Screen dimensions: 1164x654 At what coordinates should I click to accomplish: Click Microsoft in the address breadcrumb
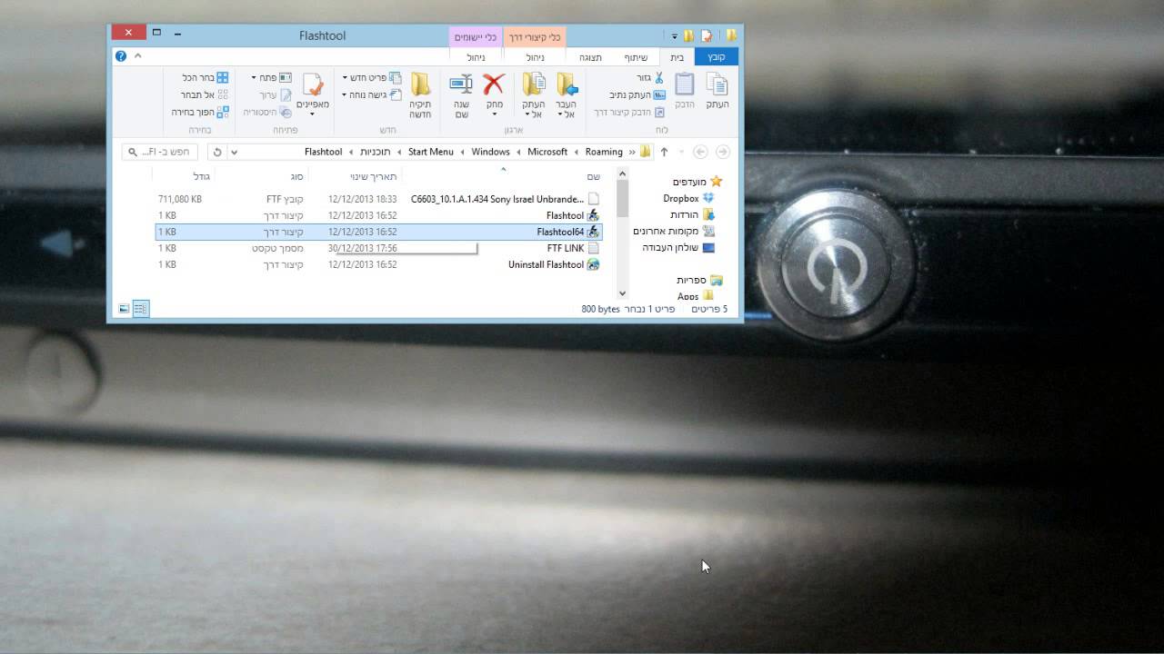[x=547, y=152]
